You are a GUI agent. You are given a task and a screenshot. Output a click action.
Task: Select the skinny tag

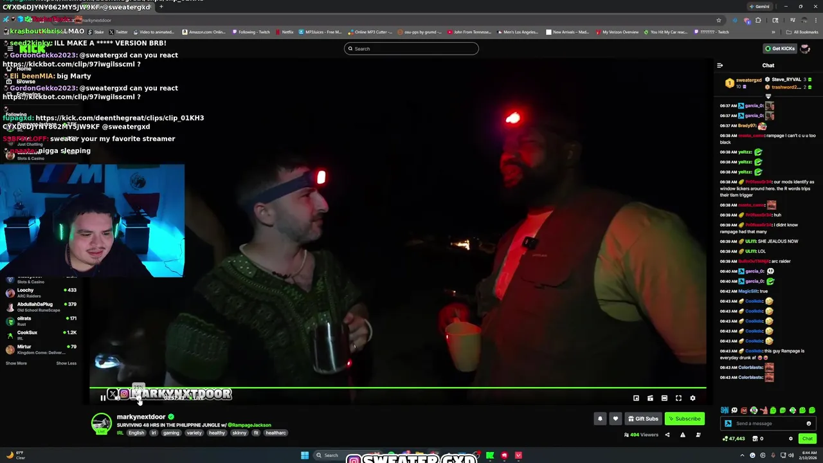pos(239,433)
